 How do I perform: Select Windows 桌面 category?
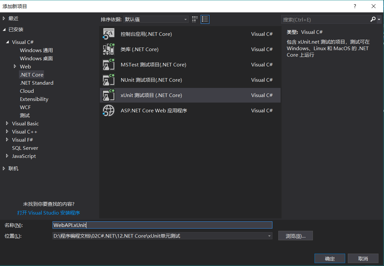tap(36, 58)
